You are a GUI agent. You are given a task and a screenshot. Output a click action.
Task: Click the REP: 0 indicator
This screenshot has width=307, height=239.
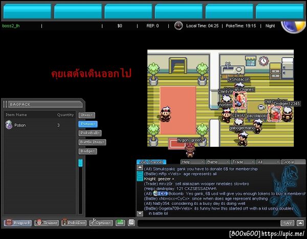click(x=152, y=25)
